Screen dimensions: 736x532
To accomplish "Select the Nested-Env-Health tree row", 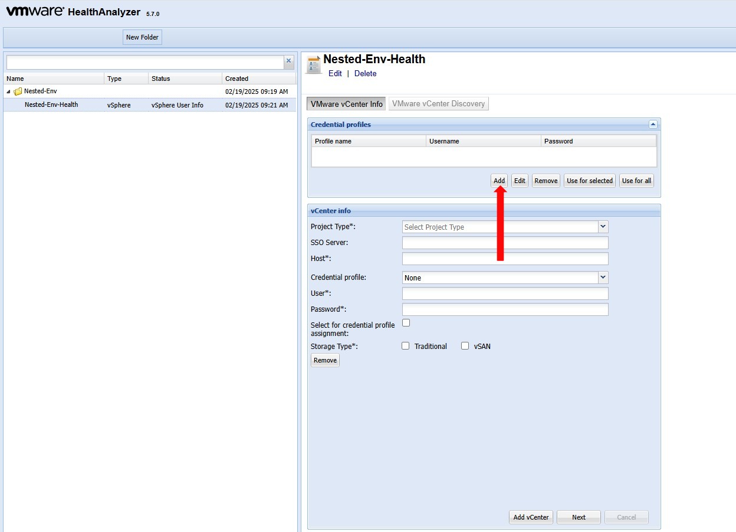I will point(150,105).
